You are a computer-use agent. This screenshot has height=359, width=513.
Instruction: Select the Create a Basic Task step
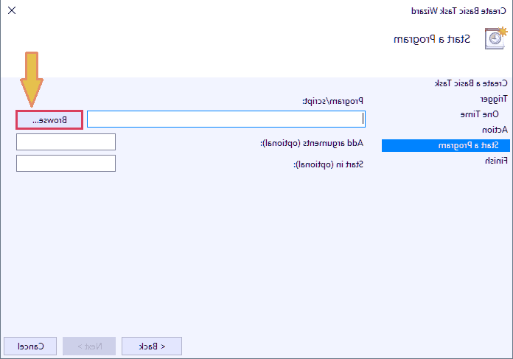coord(471,83)
